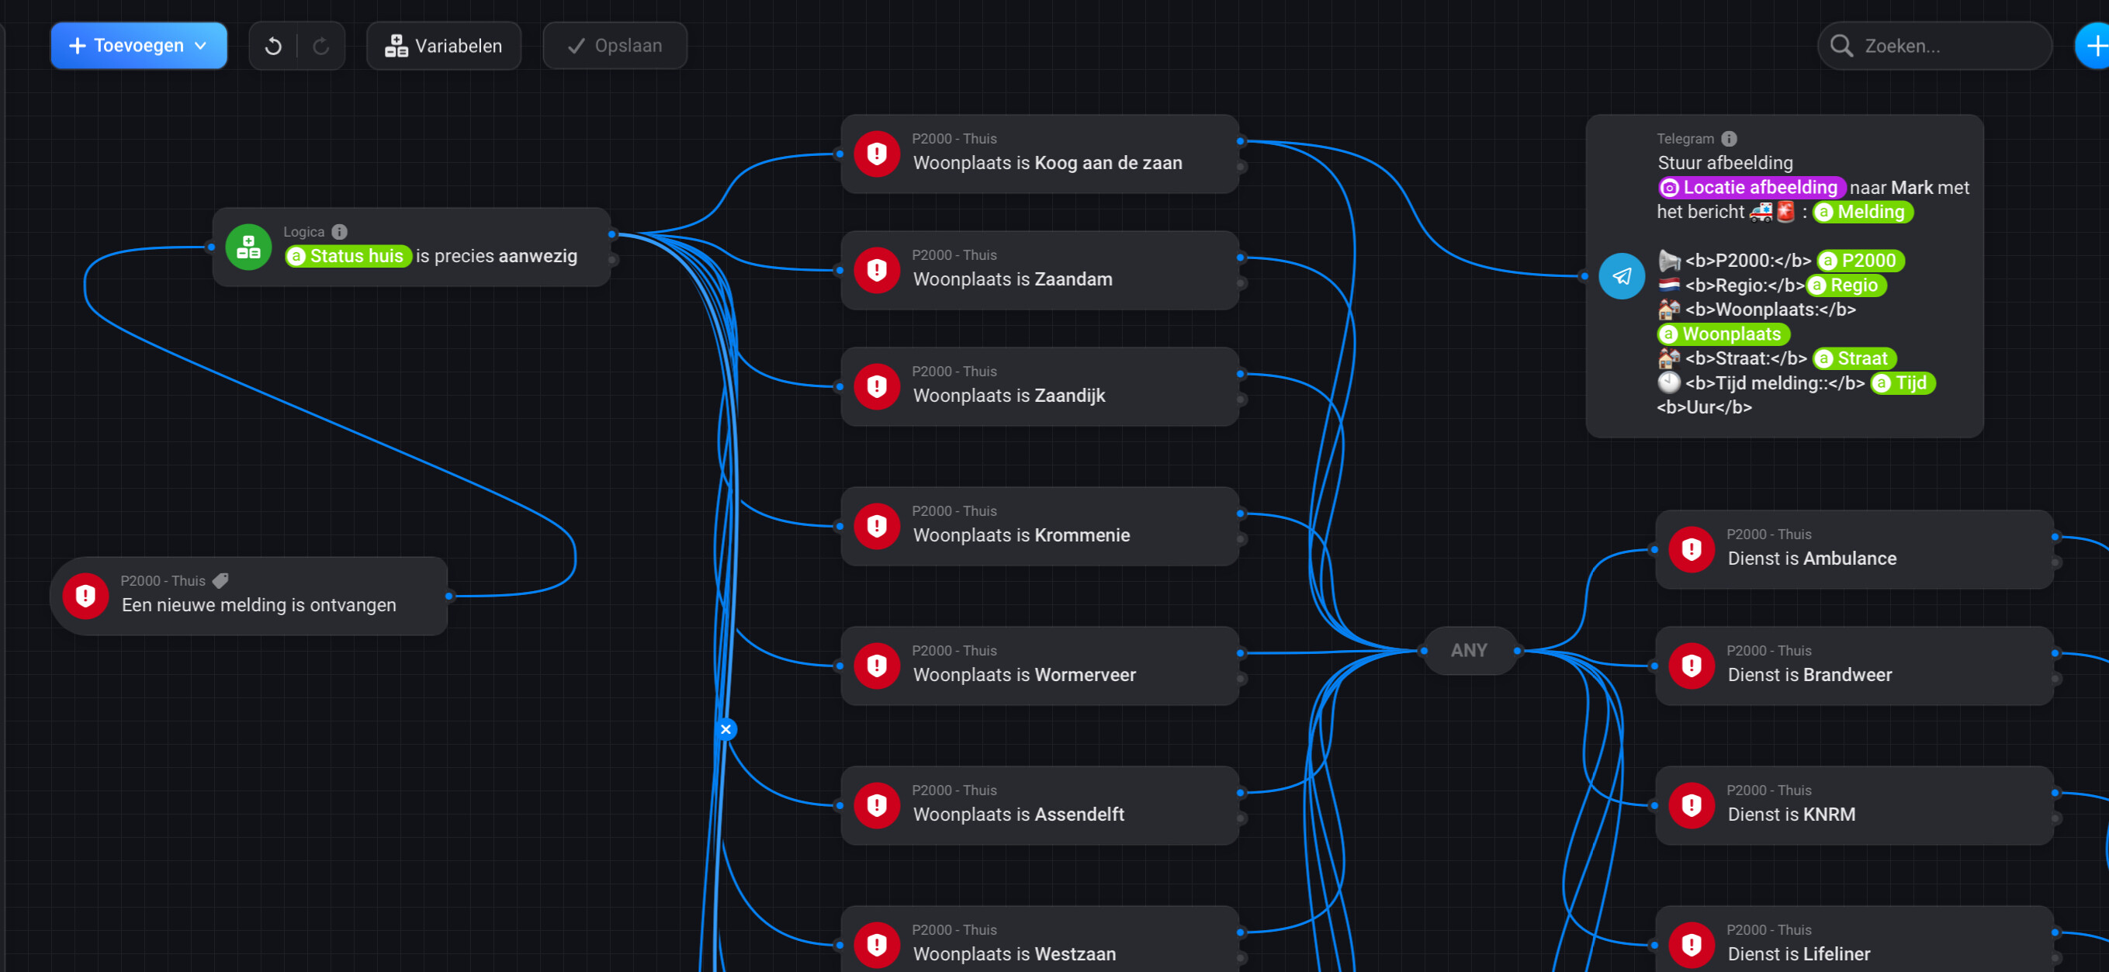Click the Dienst is Ambulance shield icon

click(x=1692, y=549)
